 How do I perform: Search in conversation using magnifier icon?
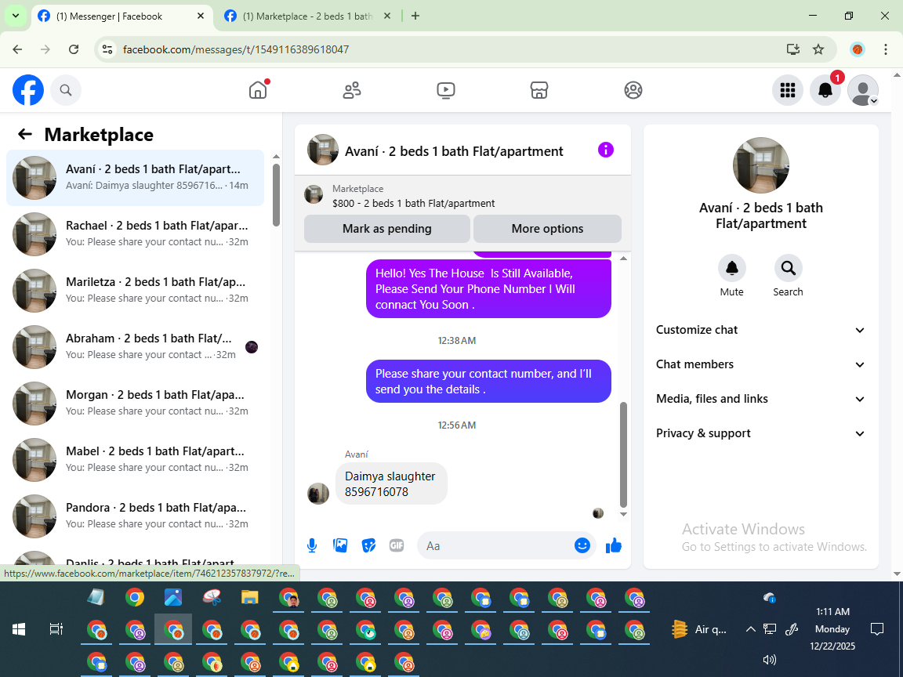point(788,268)
